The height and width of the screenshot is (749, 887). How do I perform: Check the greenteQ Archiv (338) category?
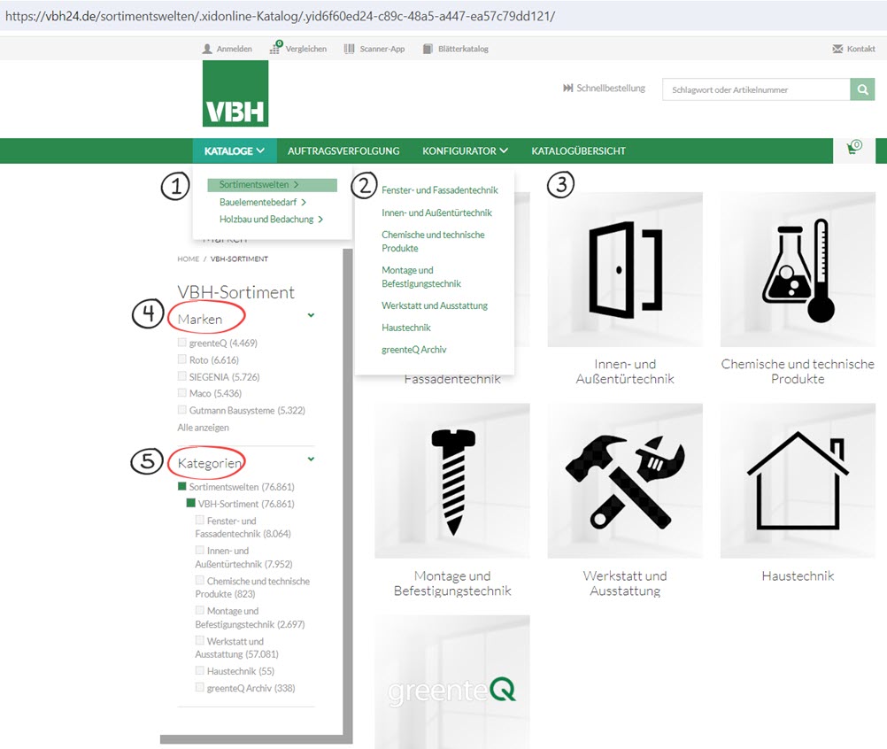pyautogui.click(x=200, y=687)
